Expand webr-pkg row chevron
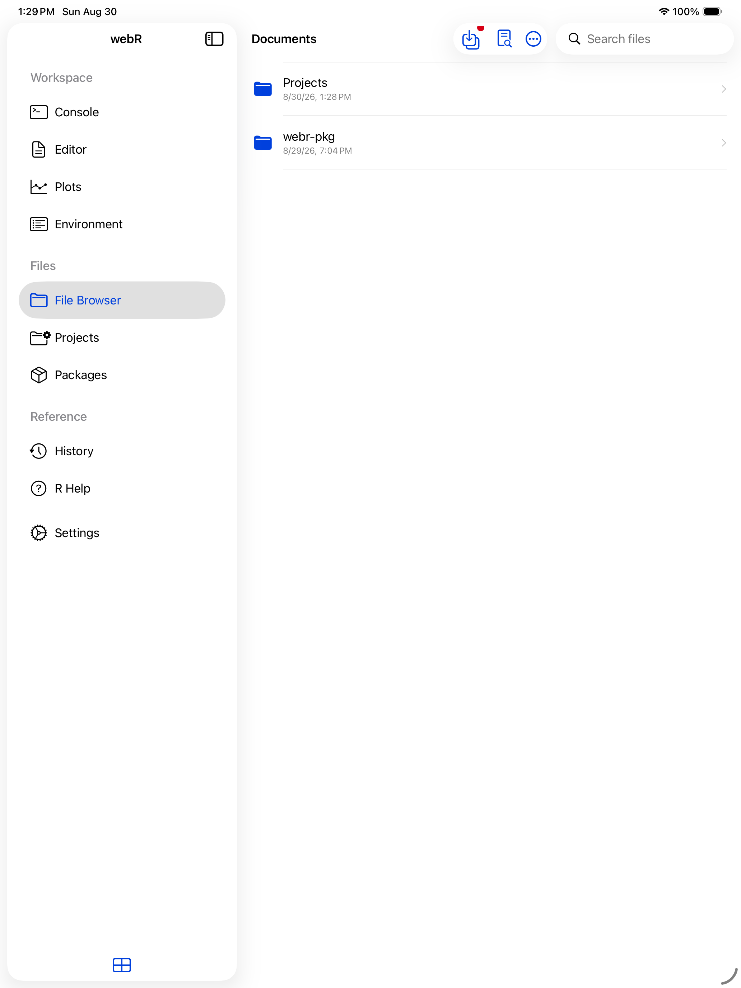 pyautogui.click(x=723, y=143)
